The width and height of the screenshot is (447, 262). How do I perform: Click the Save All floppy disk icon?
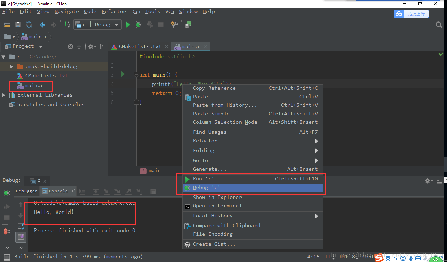click(x=18, y=25)
